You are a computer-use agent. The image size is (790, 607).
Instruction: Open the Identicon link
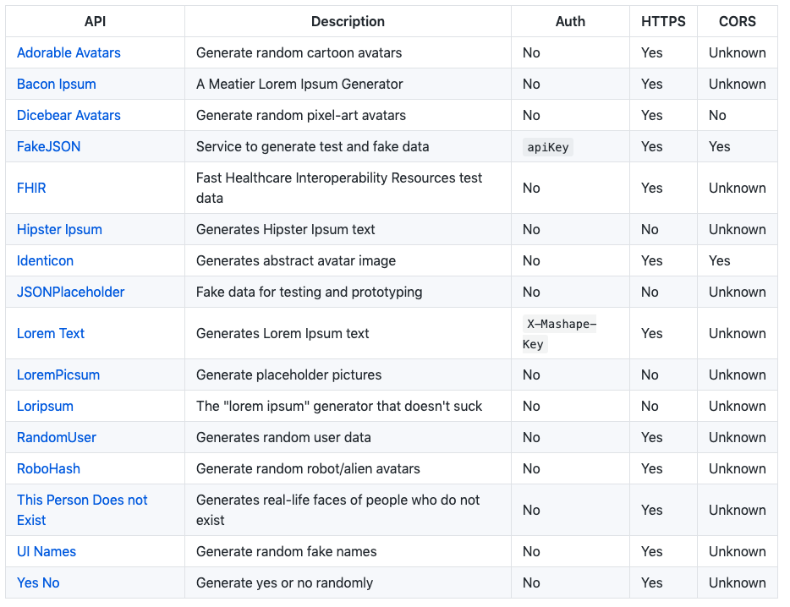coord(45,260)
